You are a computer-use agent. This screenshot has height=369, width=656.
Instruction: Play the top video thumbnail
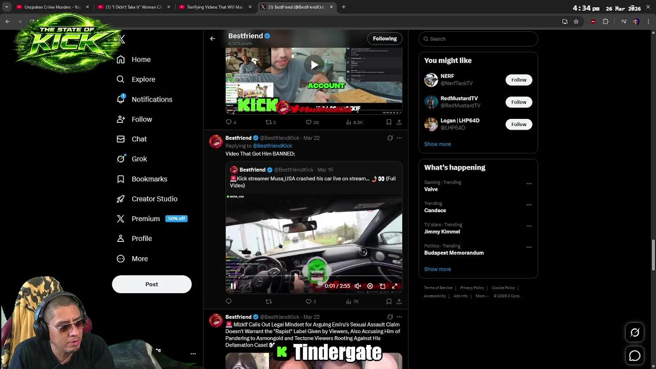click(x=314, y=65)
